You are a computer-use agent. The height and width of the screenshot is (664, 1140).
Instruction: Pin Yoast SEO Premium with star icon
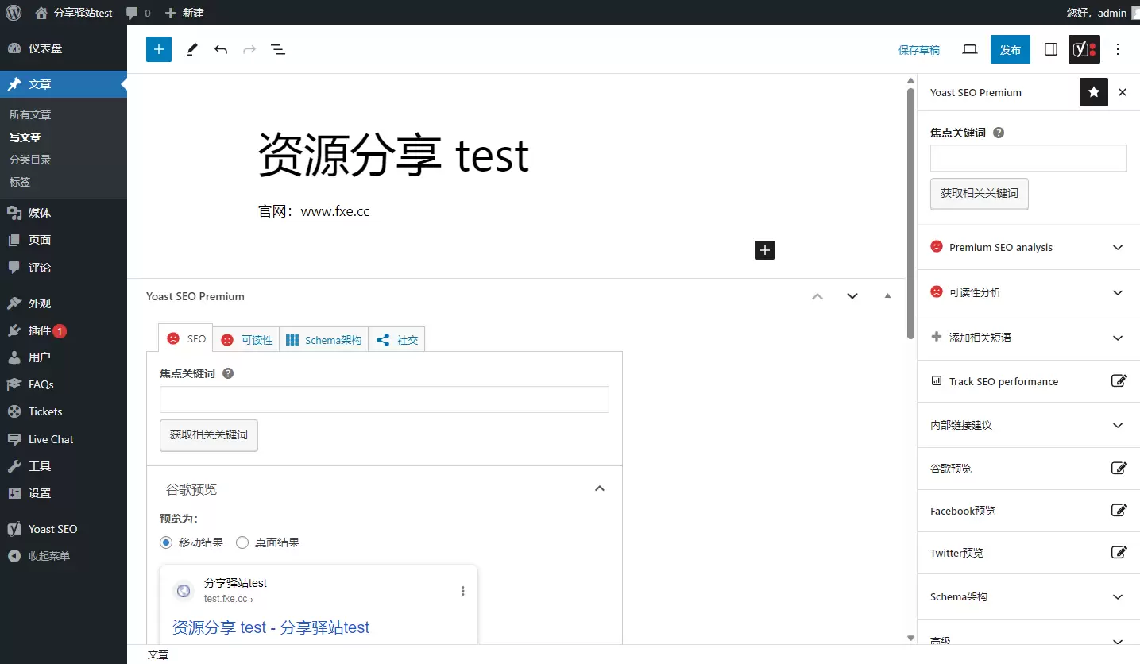click(x=1094, y=92)
